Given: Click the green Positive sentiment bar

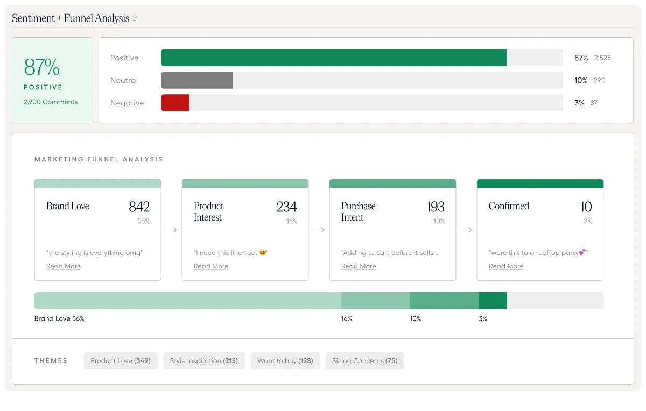Looking at the screenshot, I should click(334, 58).
